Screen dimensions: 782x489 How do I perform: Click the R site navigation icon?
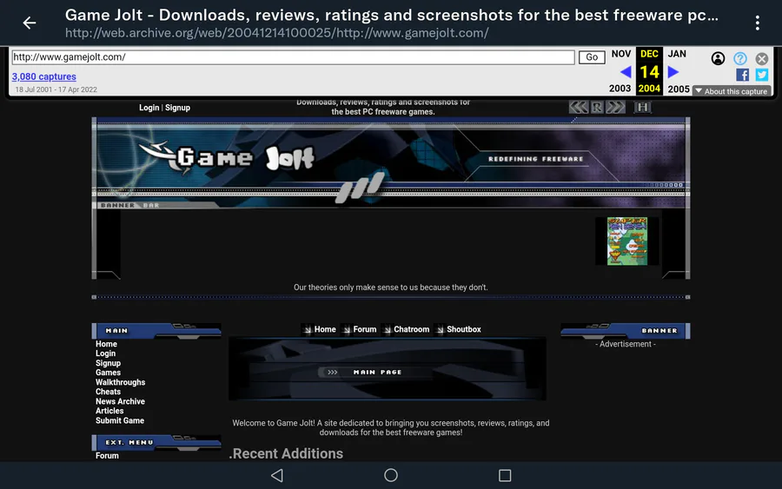pyautogui.click(x=597, y=107)
